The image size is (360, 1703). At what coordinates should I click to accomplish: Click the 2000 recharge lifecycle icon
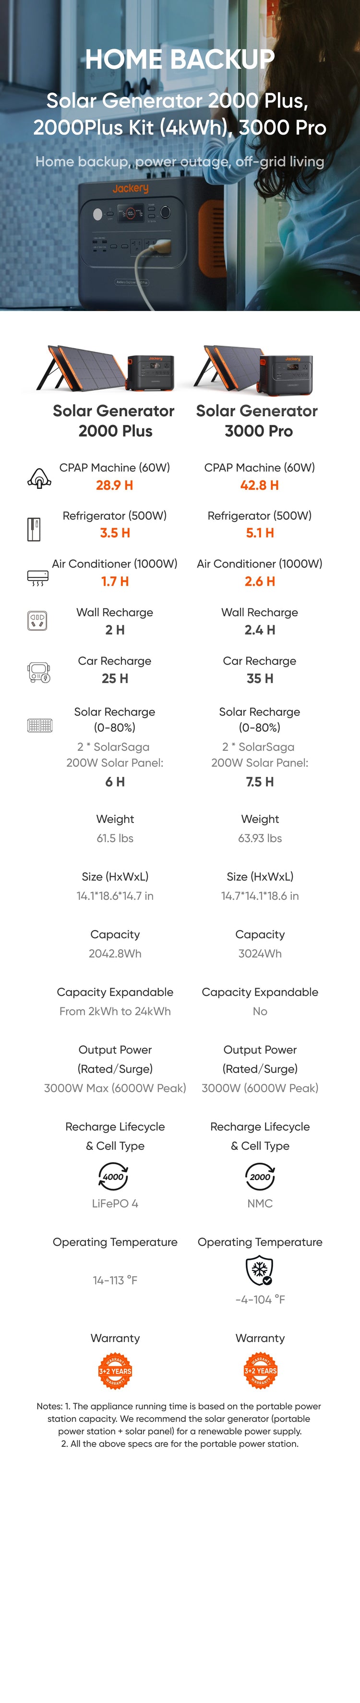(260, 1176)
